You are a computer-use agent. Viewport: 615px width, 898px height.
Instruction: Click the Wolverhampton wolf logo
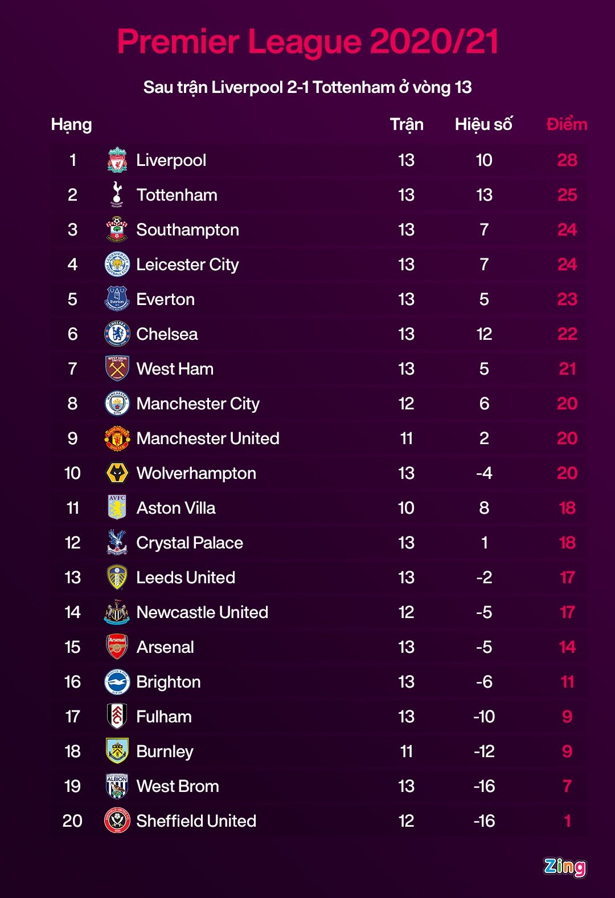click(117, 473)
